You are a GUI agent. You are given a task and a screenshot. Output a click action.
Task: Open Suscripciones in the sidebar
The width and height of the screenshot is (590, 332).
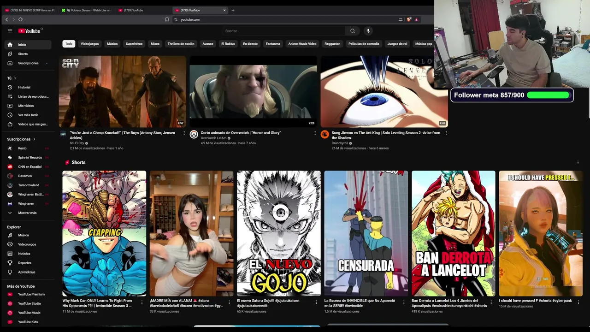[x=28, y=63]
